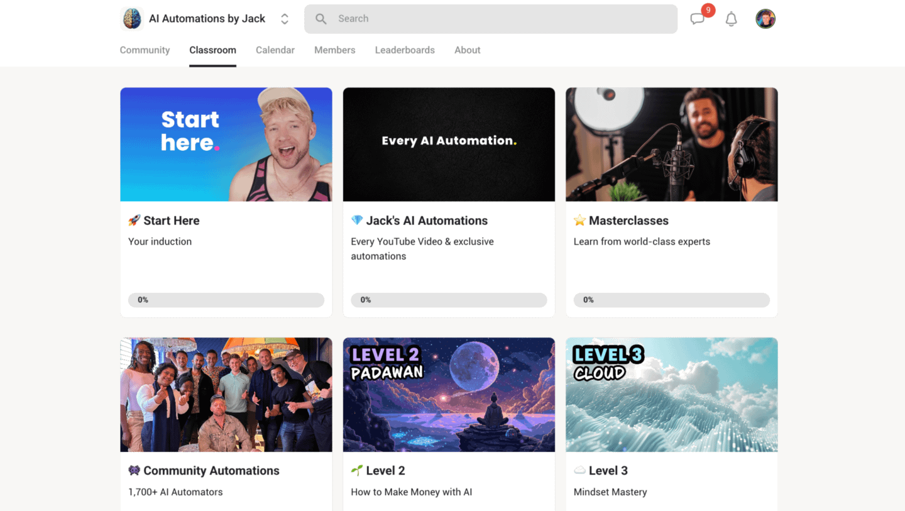The image size is (905, 511).
Task: Open the chat messages icon
Action: (698, 19)
